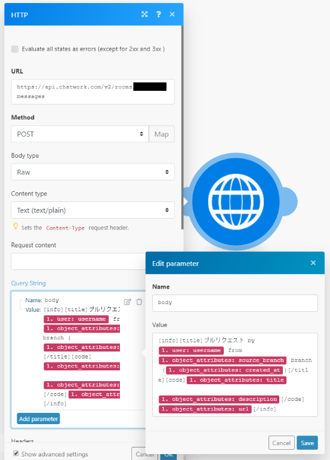Close the HTTP settings panel
330x460 pixels.
click(172, 14)
